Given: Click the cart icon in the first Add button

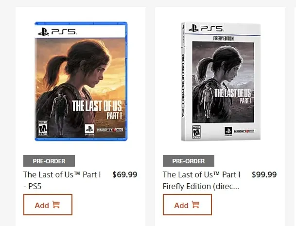Looking at the screenshot, I should click(56, 205).
